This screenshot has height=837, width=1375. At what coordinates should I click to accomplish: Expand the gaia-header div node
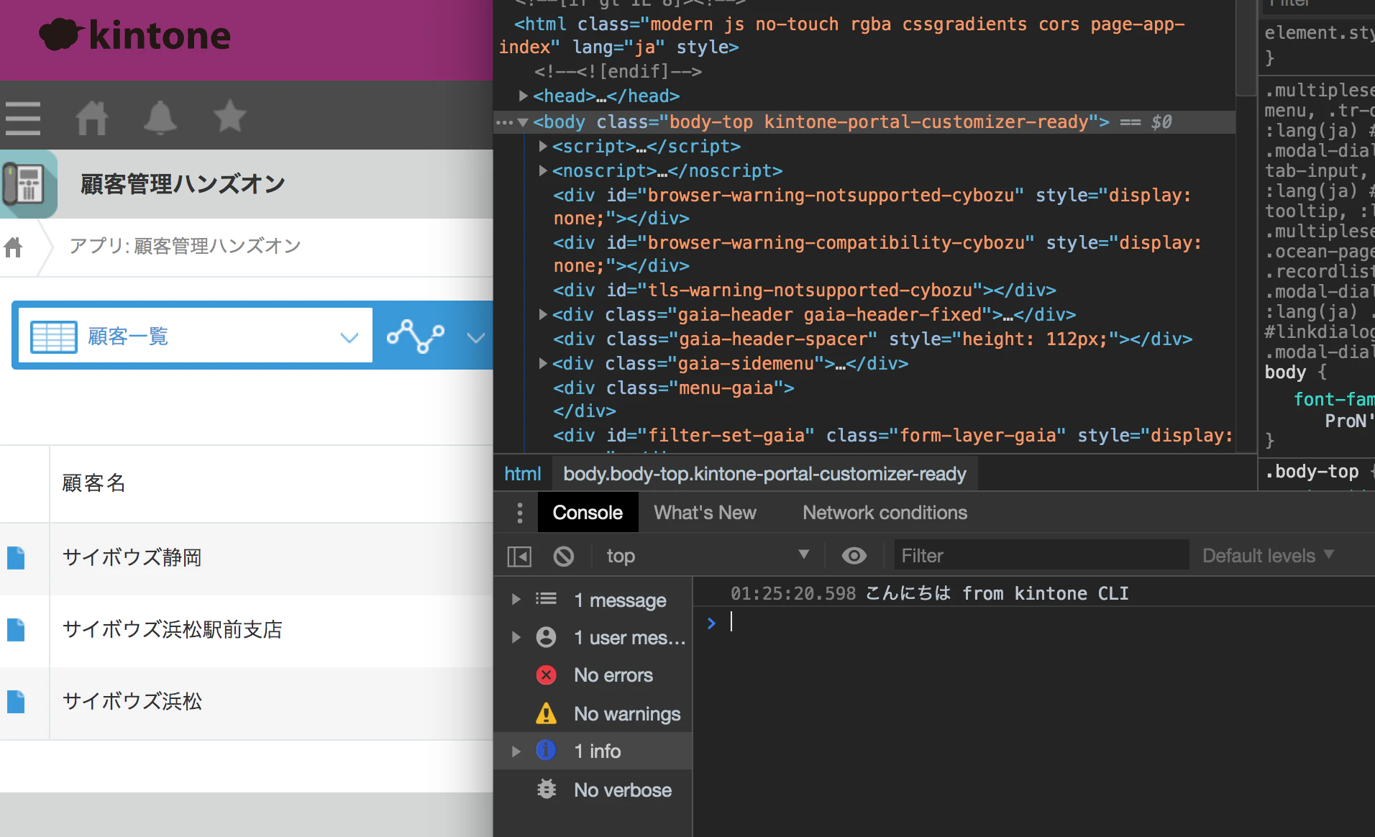(x=544, y=314)
